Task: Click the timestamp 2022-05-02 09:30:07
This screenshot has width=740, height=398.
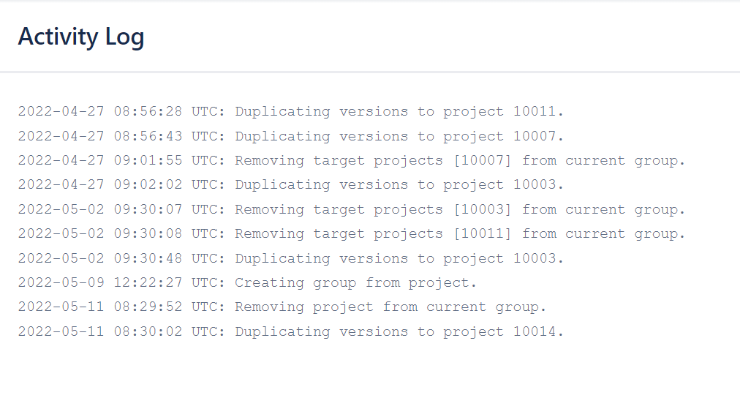Action: [101, 210]
